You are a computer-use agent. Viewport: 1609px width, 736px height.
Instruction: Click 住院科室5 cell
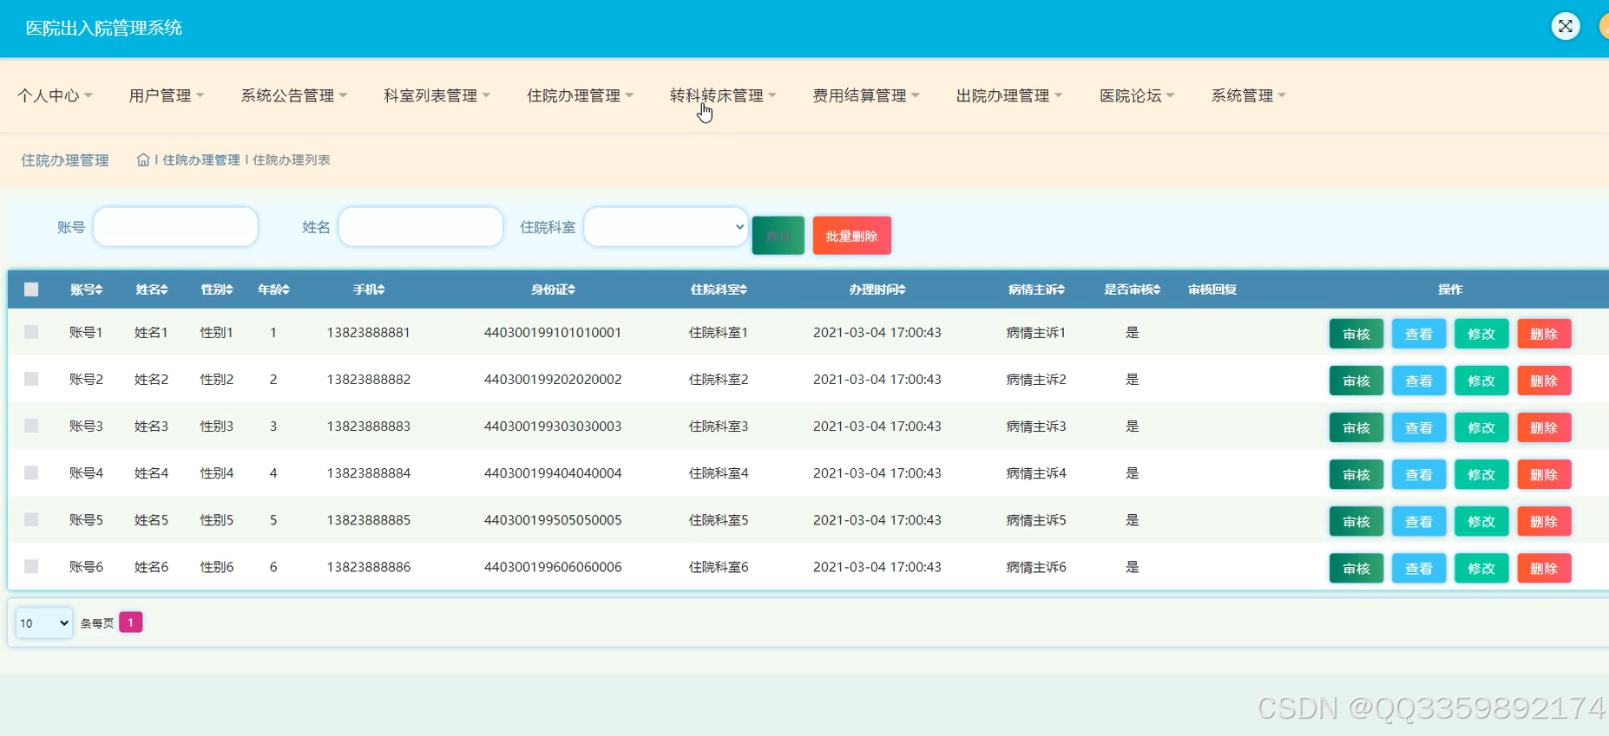(719, 520)
